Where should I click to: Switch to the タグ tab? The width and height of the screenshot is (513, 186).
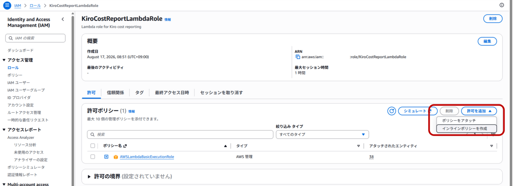[139, 92]
